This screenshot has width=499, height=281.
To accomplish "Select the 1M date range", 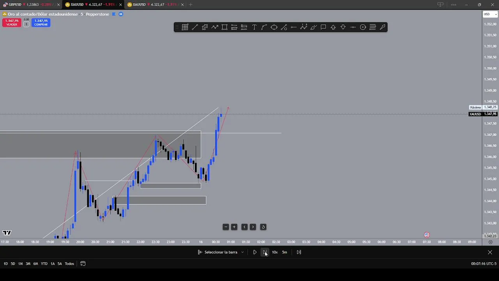I will (x=20, y=264).
